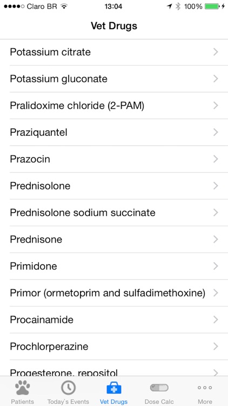Open Primor (ormetoprim and sulfadimethoxine)
Screen dimensions: 228x406
click(x=114, y=293)
